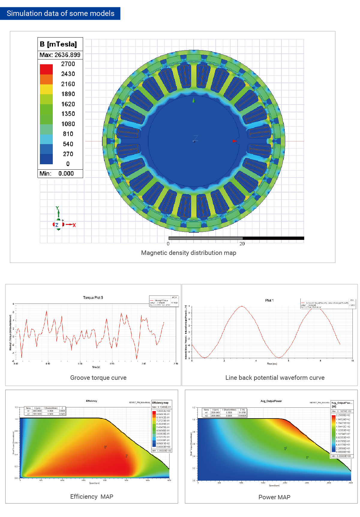Select marker m1 on the Efficiency map

(127, 456)
